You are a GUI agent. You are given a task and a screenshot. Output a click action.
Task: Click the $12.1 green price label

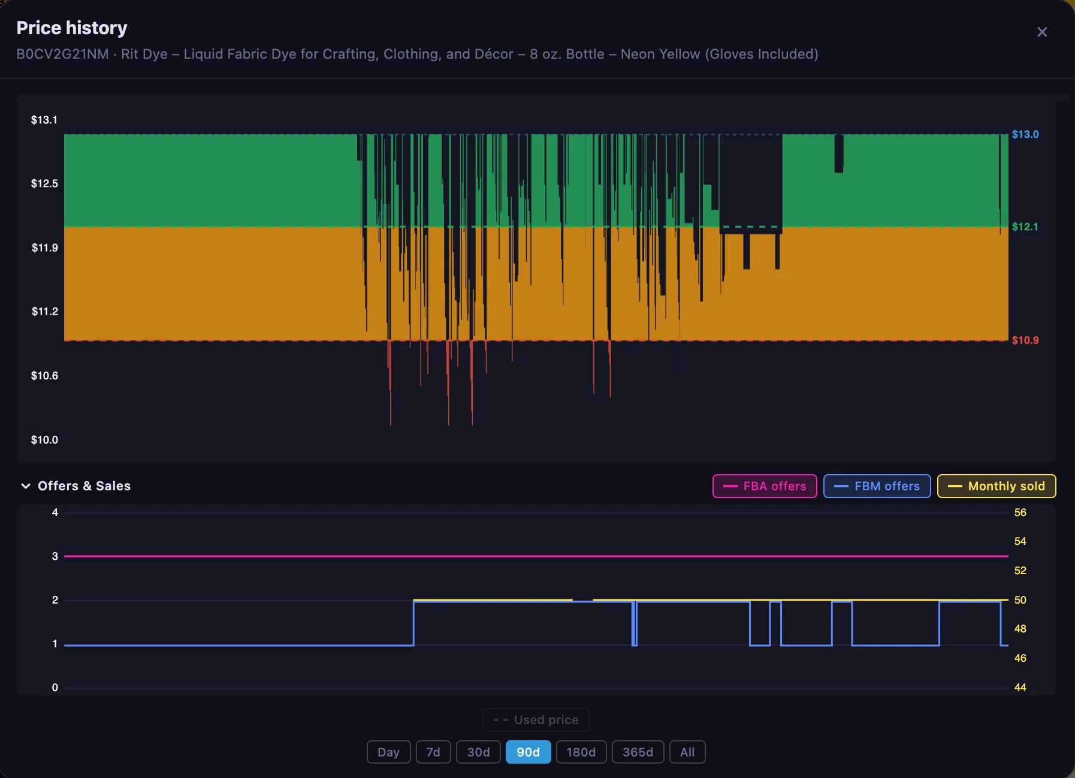[x=1025, y=227]
